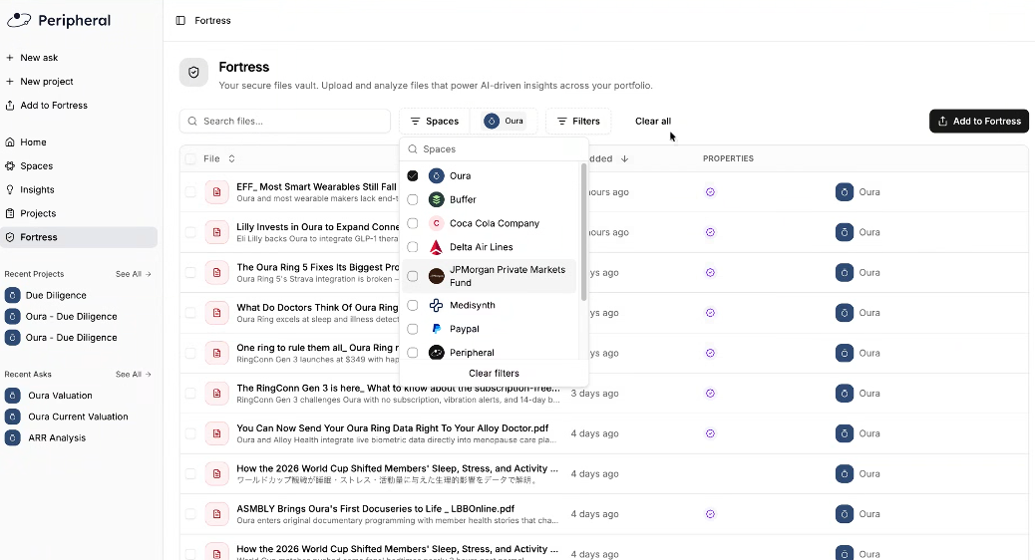Toggle the select-all files checkbox in header
Image resolution: width=1035 pixels, height=560 pixels.
pos(190,158)
